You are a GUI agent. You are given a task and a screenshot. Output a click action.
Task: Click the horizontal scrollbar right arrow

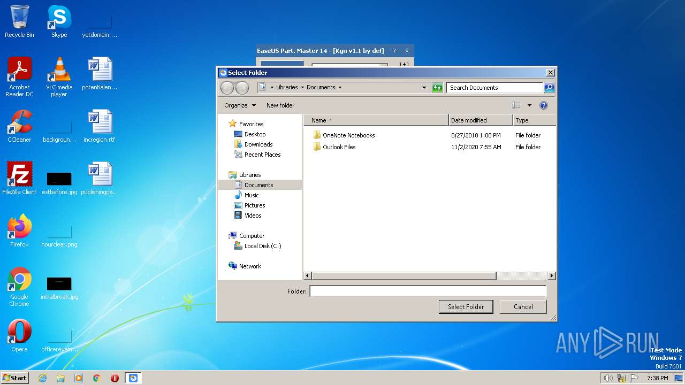[552, 276]
